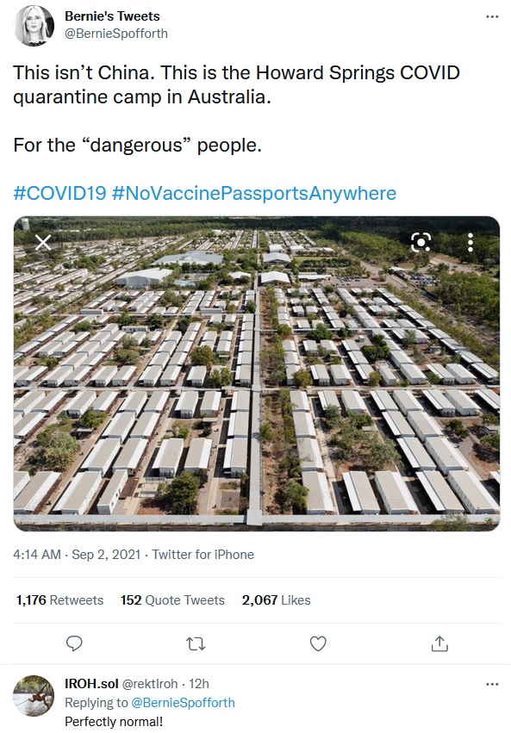This screenshot has width=511, height=733.
Task: Click the @BernieSpofforth mention in reply
Action: pos(183,703)
